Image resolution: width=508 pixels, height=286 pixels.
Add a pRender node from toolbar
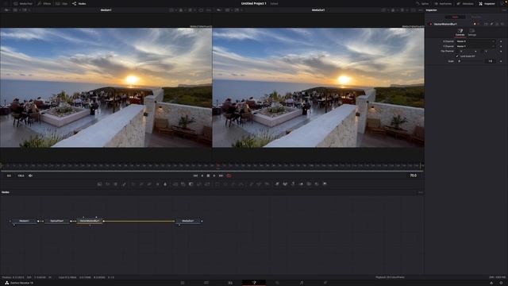267,184
